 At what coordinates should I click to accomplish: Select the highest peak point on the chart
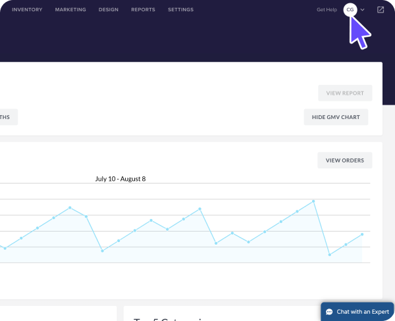[x=313, y=201]
